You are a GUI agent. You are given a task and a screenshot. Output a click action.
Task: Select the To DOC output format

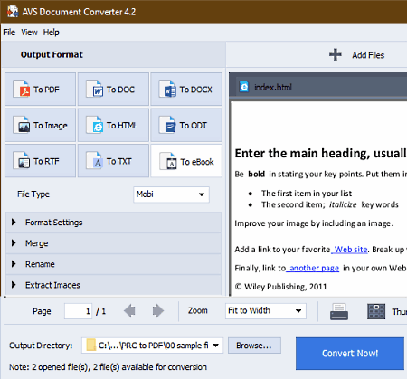point(113,90)
